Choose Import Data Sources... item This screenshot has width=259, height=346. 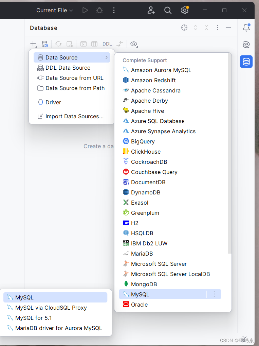click(x=72, y=116)
